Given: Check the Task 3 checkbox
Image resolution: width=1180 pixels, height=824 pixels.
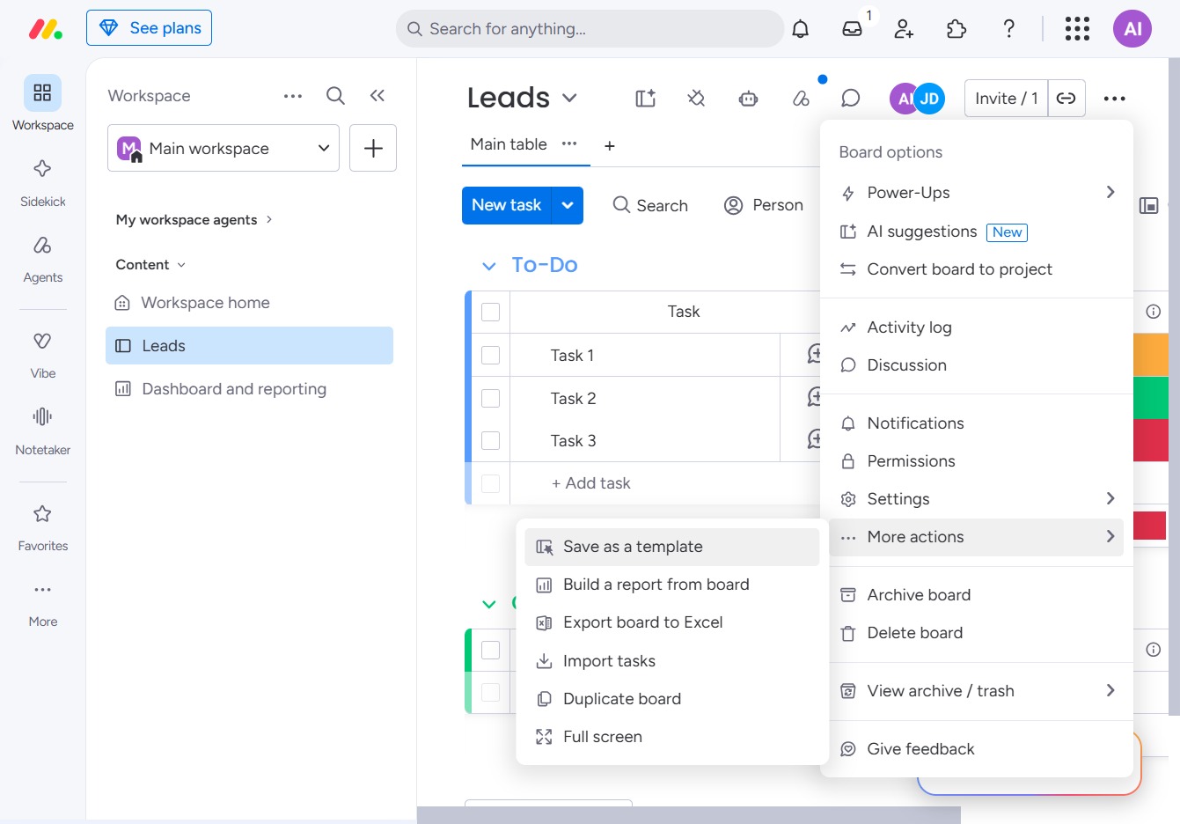Looking at the screenshot, I should click(491, 441).
